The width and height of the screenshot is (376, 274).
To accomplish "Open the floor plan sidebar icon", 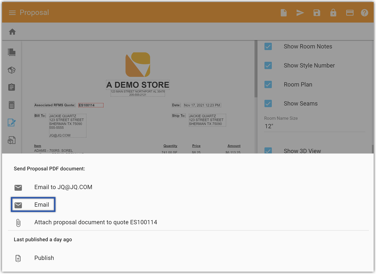I will click(x=12, y=52).
